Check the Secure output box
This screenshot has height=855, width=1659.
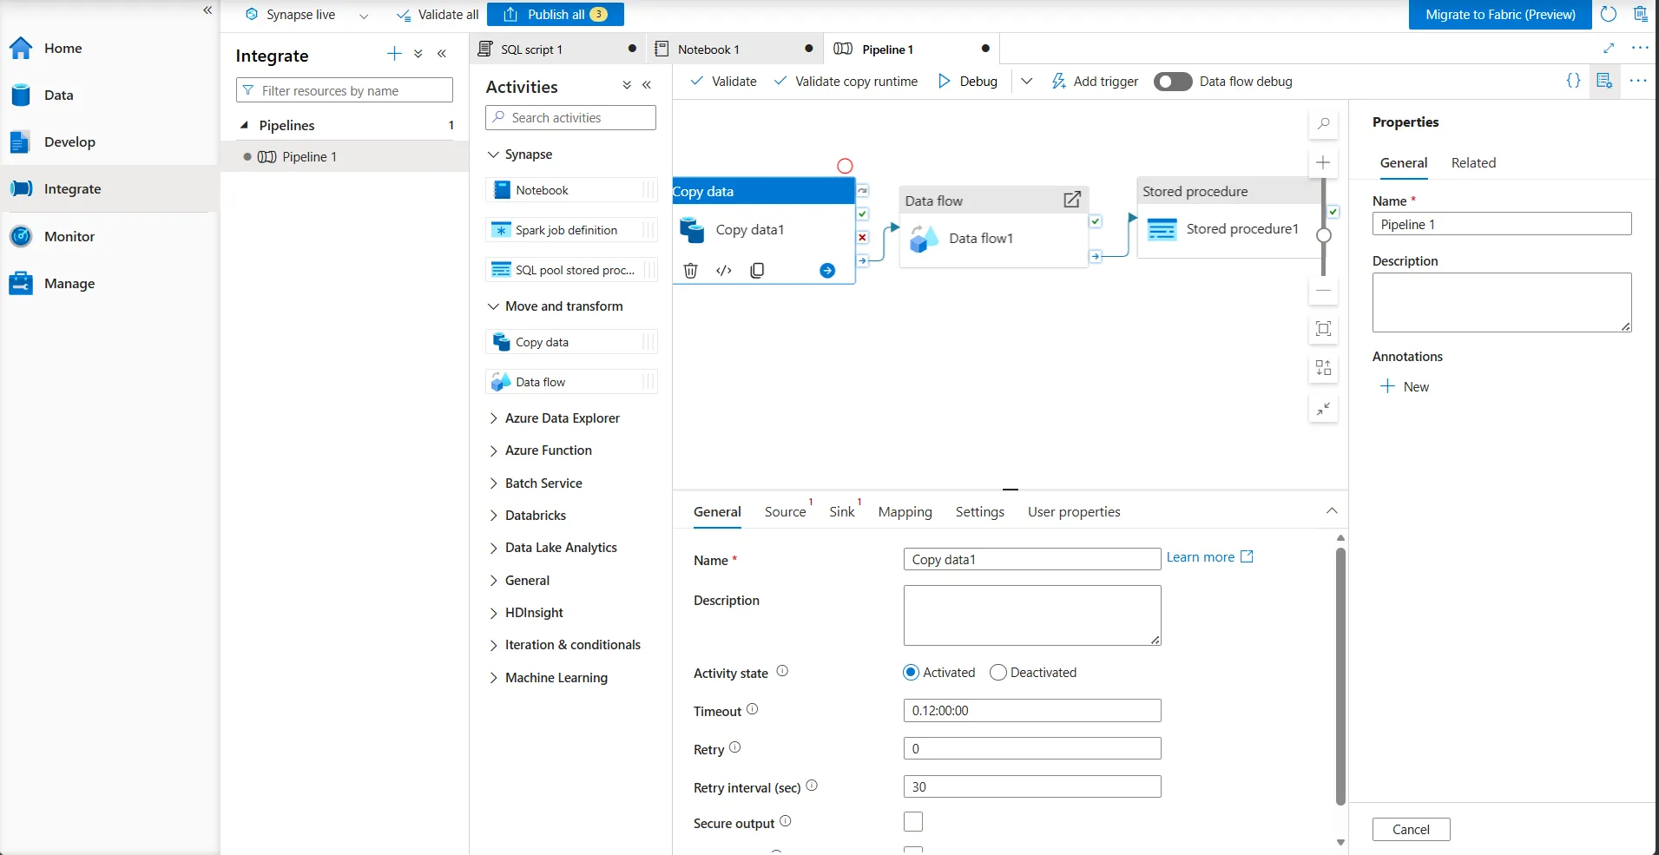[913, 822]
